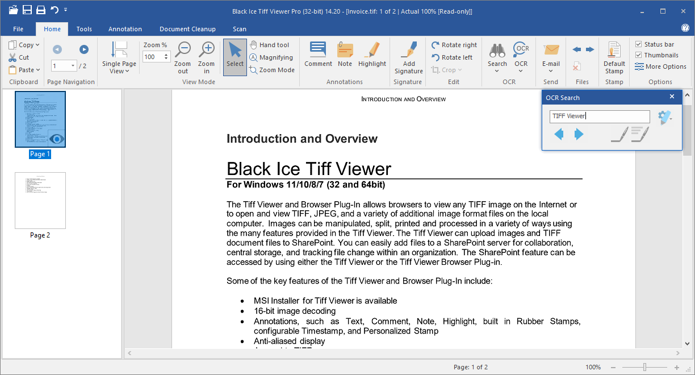This screenshot has height=375, width=695.
Task: Open the OCR tool dropdown
Action: (521, 57)
